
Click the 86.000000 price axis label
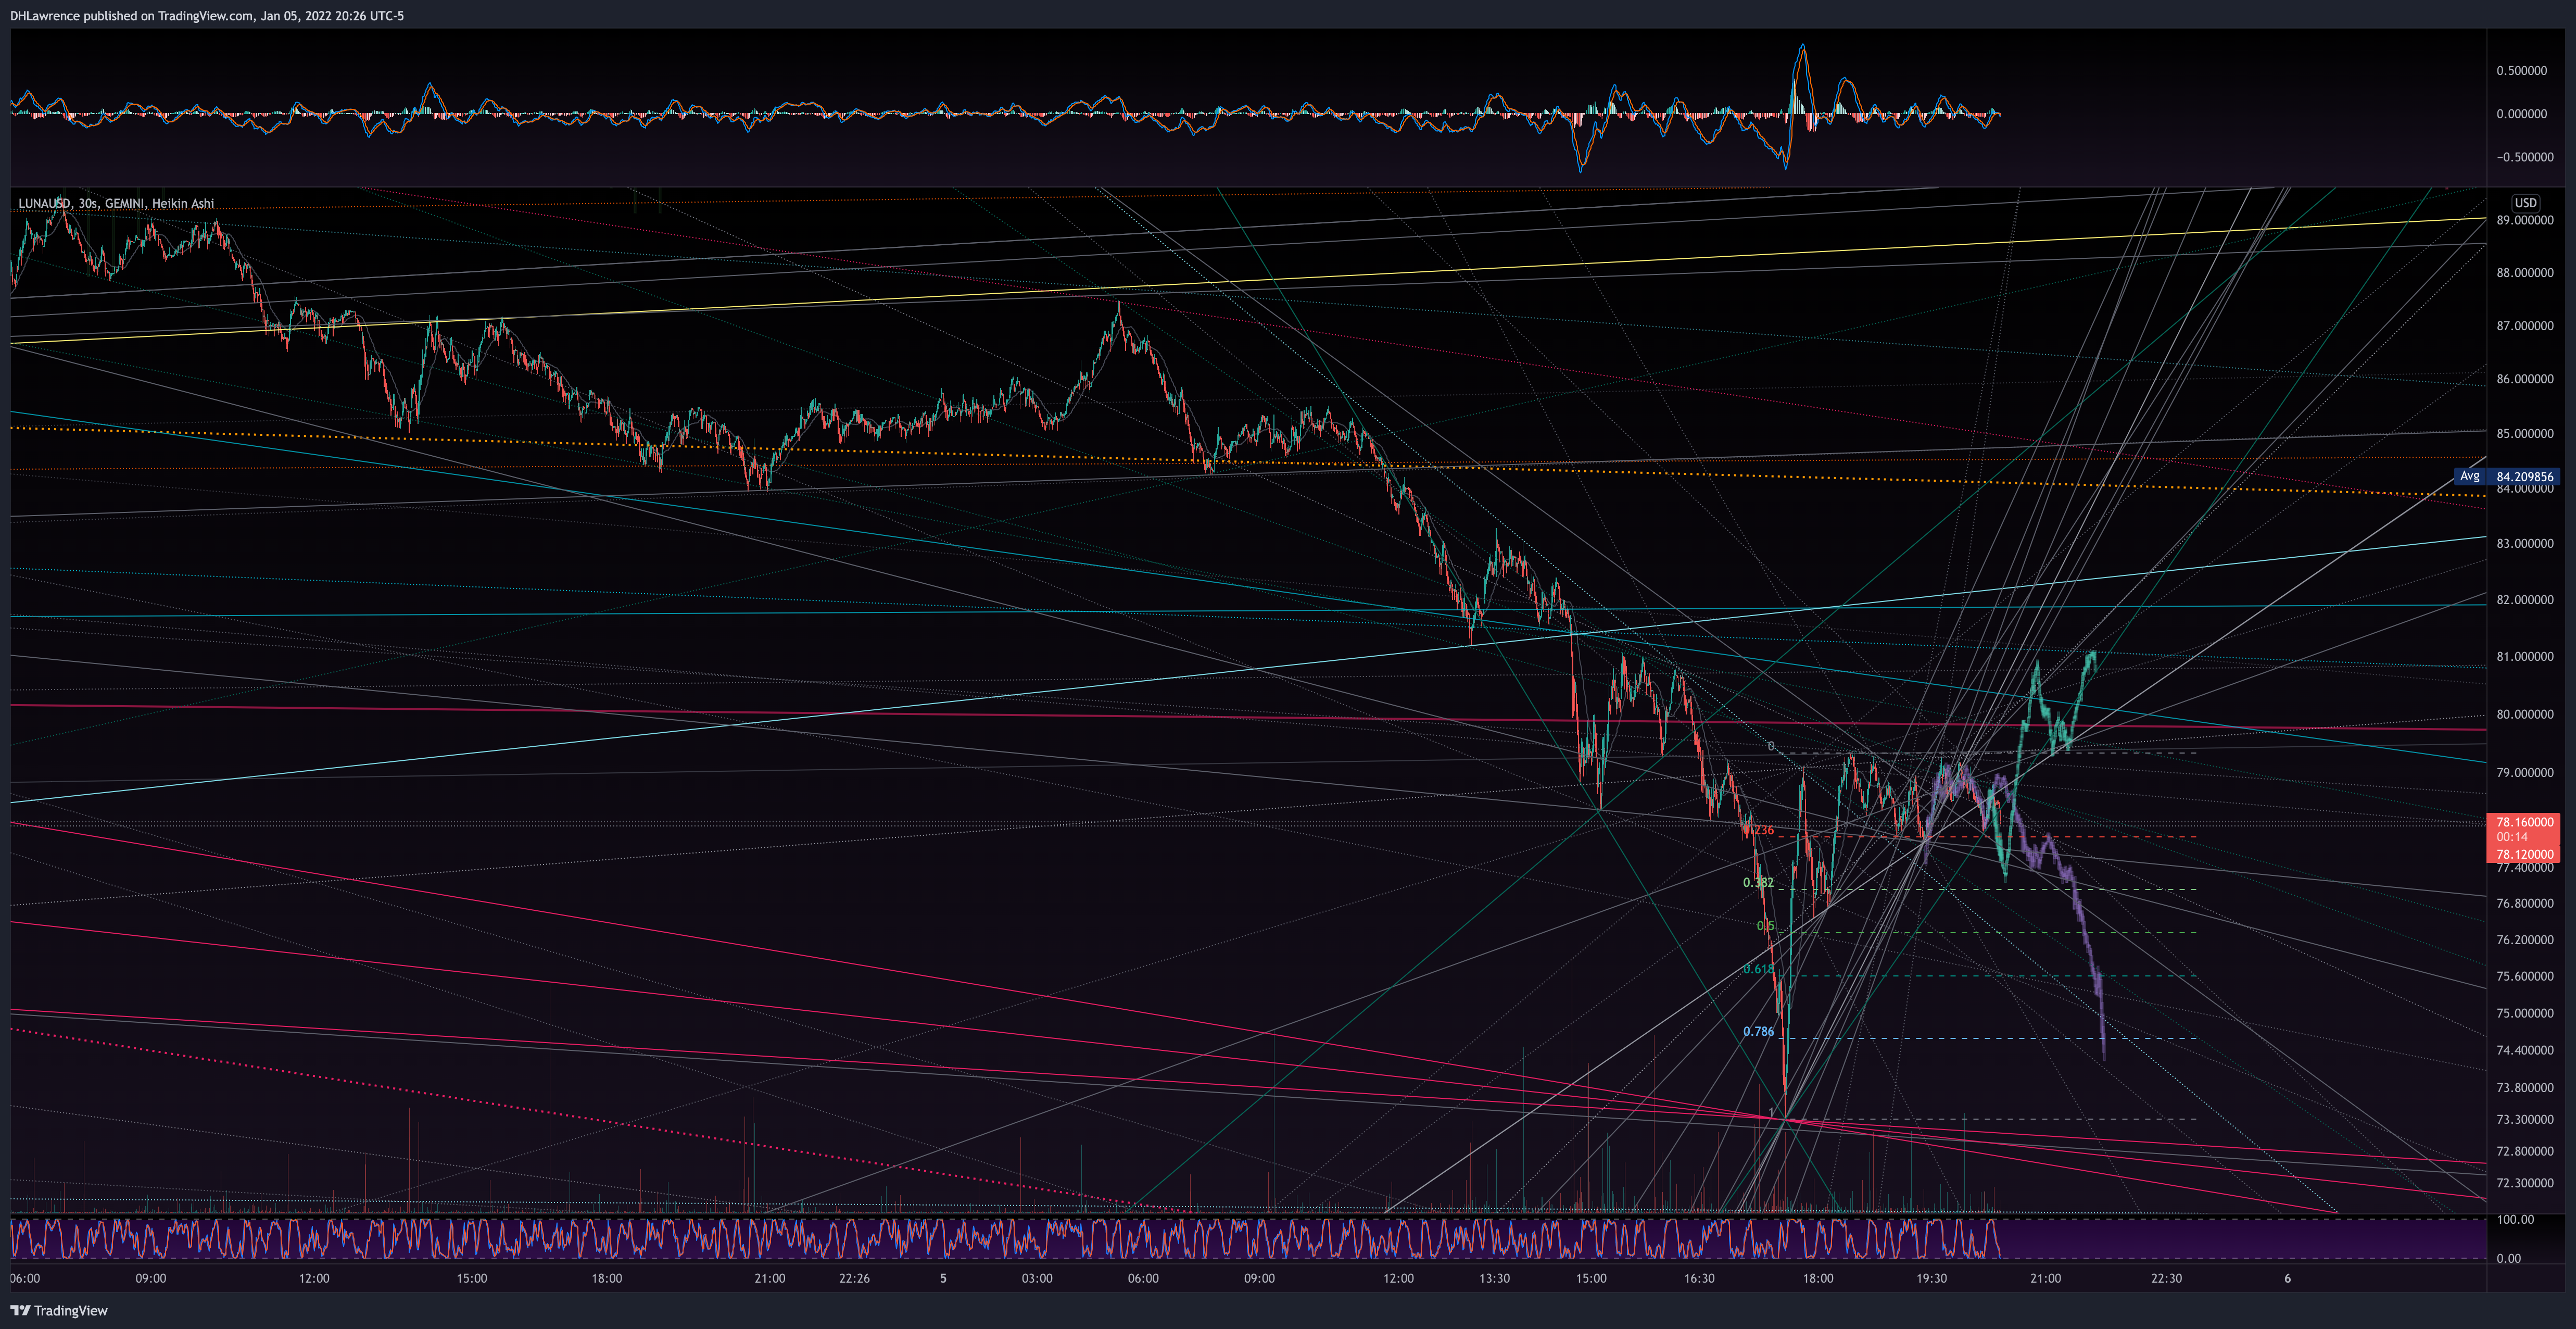tap(2524, 379)
